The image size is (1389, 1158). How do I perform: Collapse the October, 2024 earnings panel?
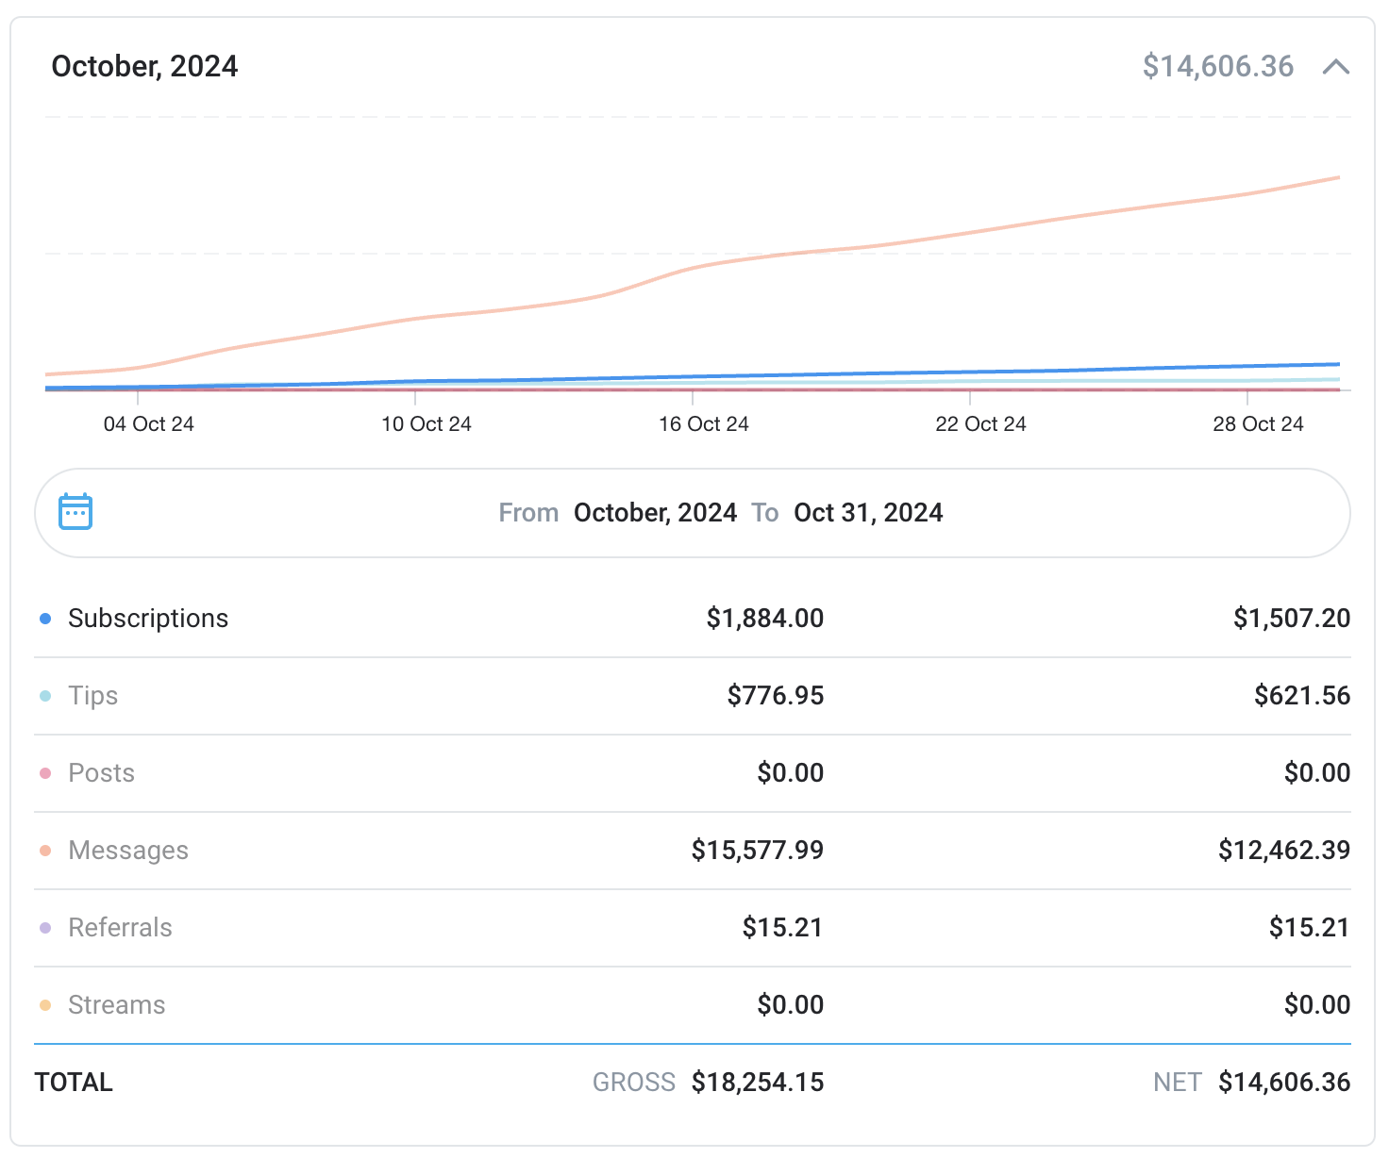[x=1335, y=67]
